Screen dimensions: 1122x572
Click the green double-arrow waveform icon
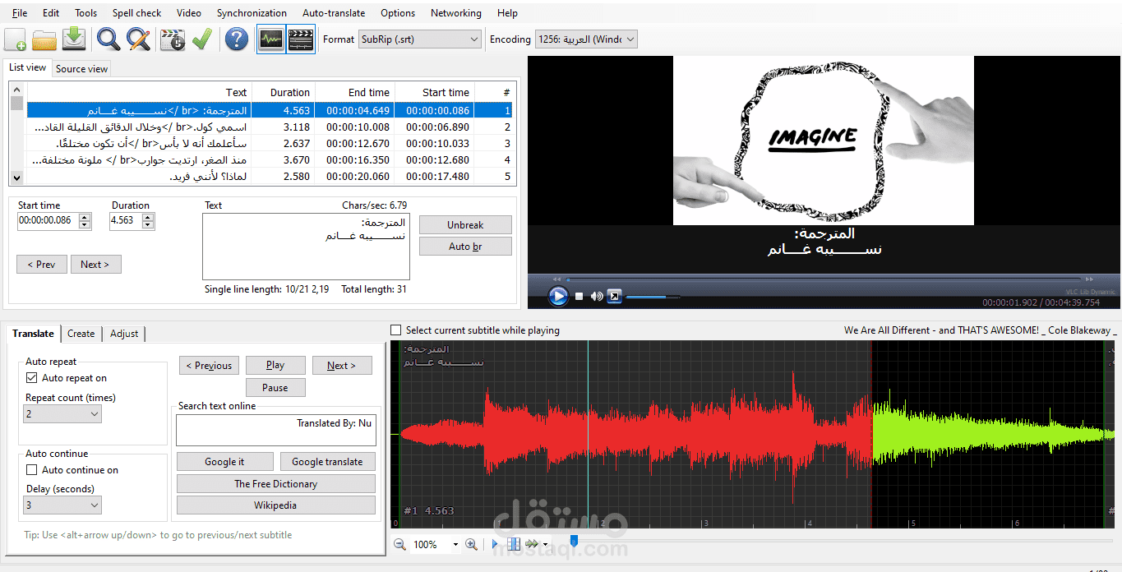532,544
